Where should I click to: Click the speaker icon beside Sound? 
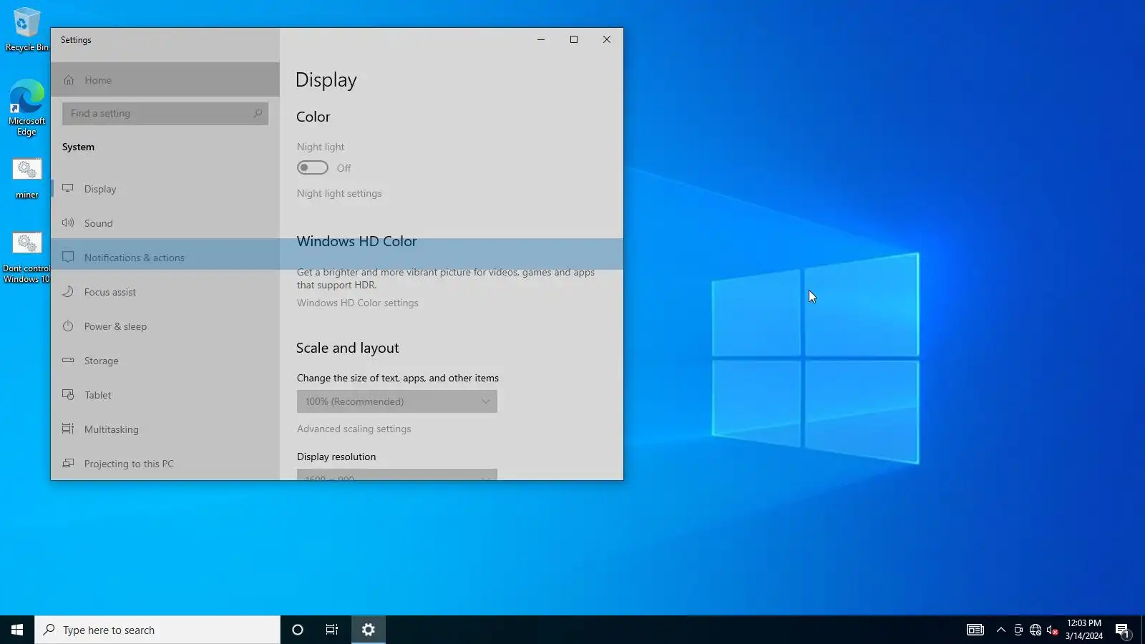point(68,223)
